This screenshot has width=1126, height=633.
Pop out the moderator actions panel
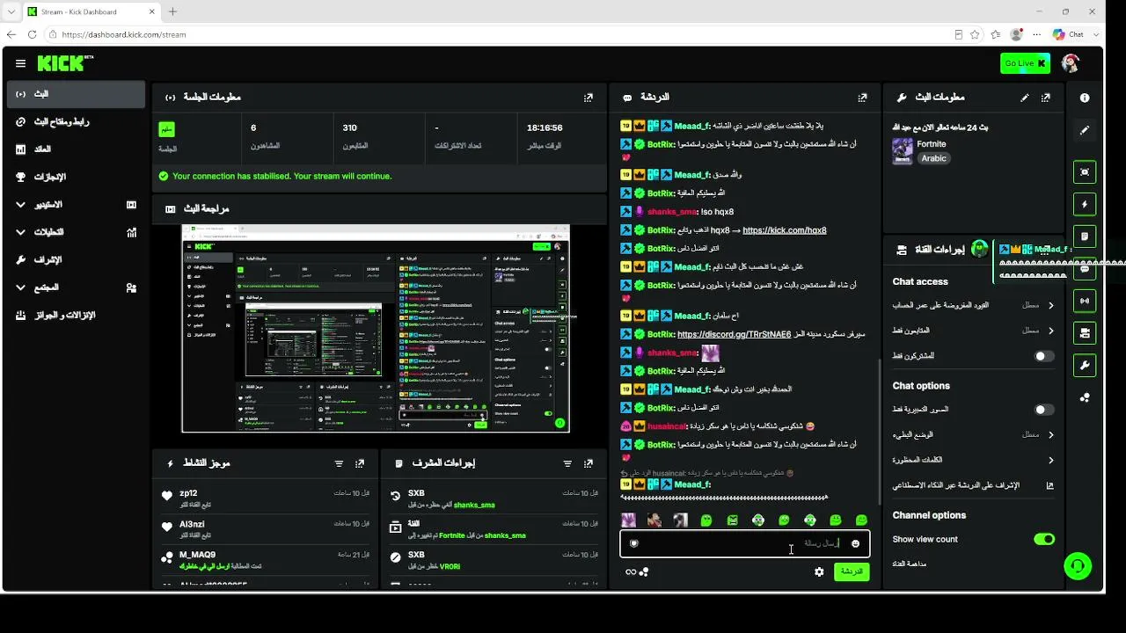coord(589,463)
